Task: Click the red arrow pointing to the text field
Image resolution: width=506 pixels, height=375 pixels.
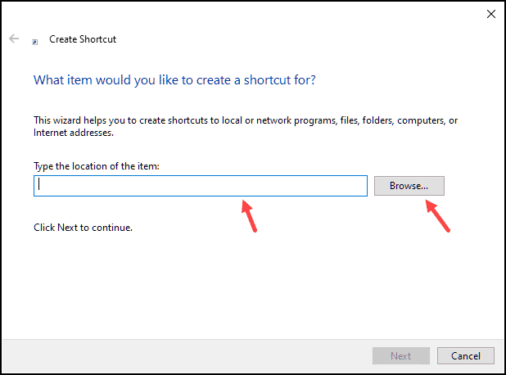Action: pyautogui.click(x=249, y=216)
